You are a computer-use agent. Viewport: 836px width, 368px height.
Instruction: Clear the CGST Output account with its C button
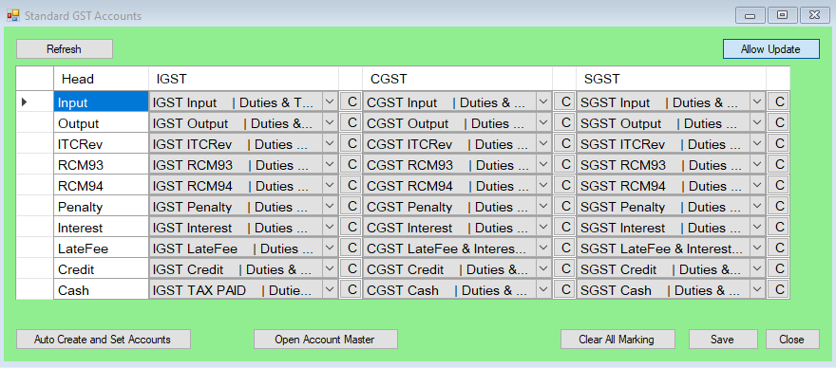point(564,122)
